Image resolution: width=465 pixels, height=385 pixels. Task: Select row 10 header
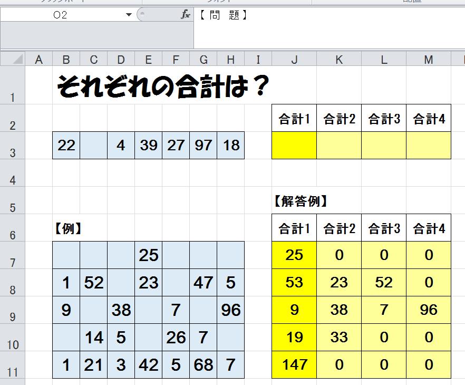(13, 338)
